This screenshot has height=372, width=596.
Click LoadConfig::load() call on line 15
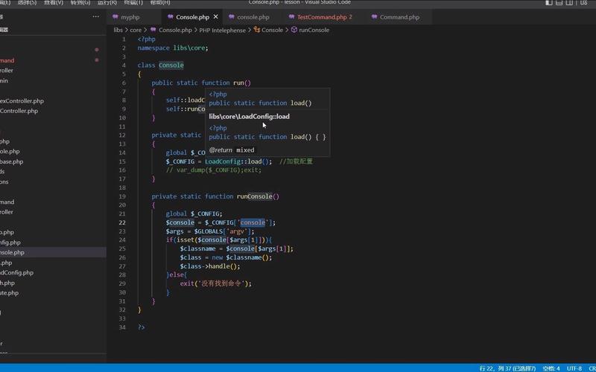(238, 161)
